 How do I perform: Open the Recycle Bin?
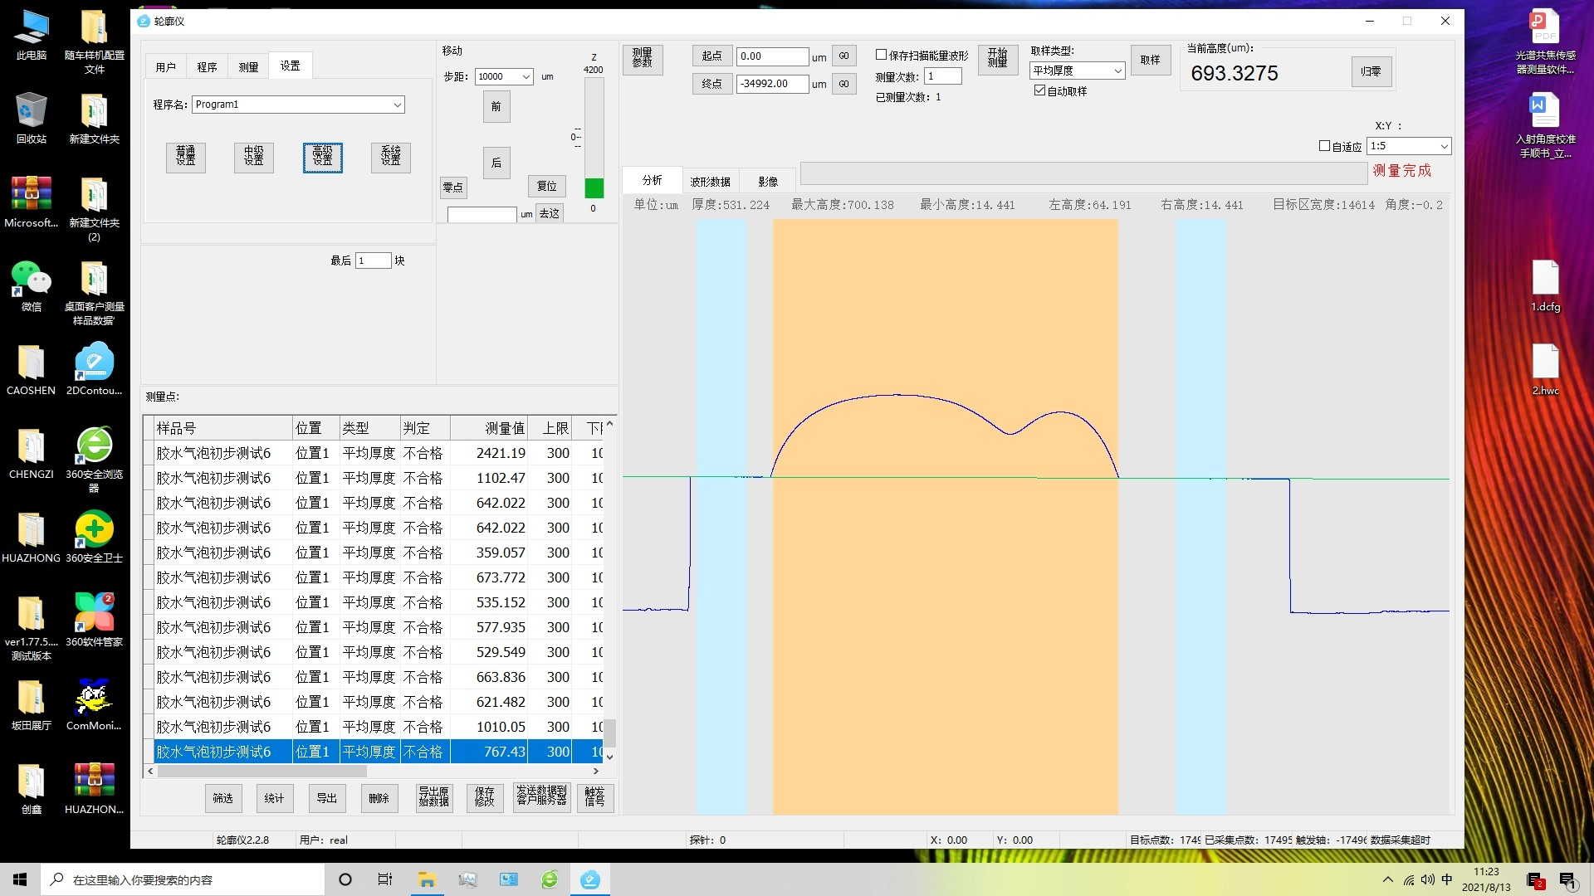point(31,112)
